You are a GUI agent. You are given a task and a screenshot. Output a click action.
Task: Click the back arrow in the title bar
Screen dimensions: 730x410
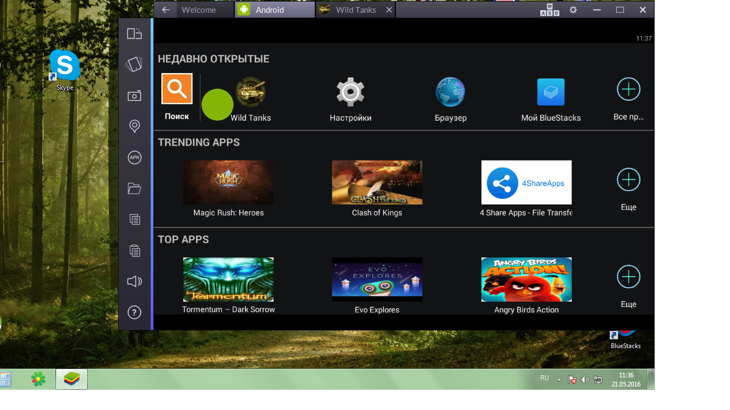coord(166,10)
